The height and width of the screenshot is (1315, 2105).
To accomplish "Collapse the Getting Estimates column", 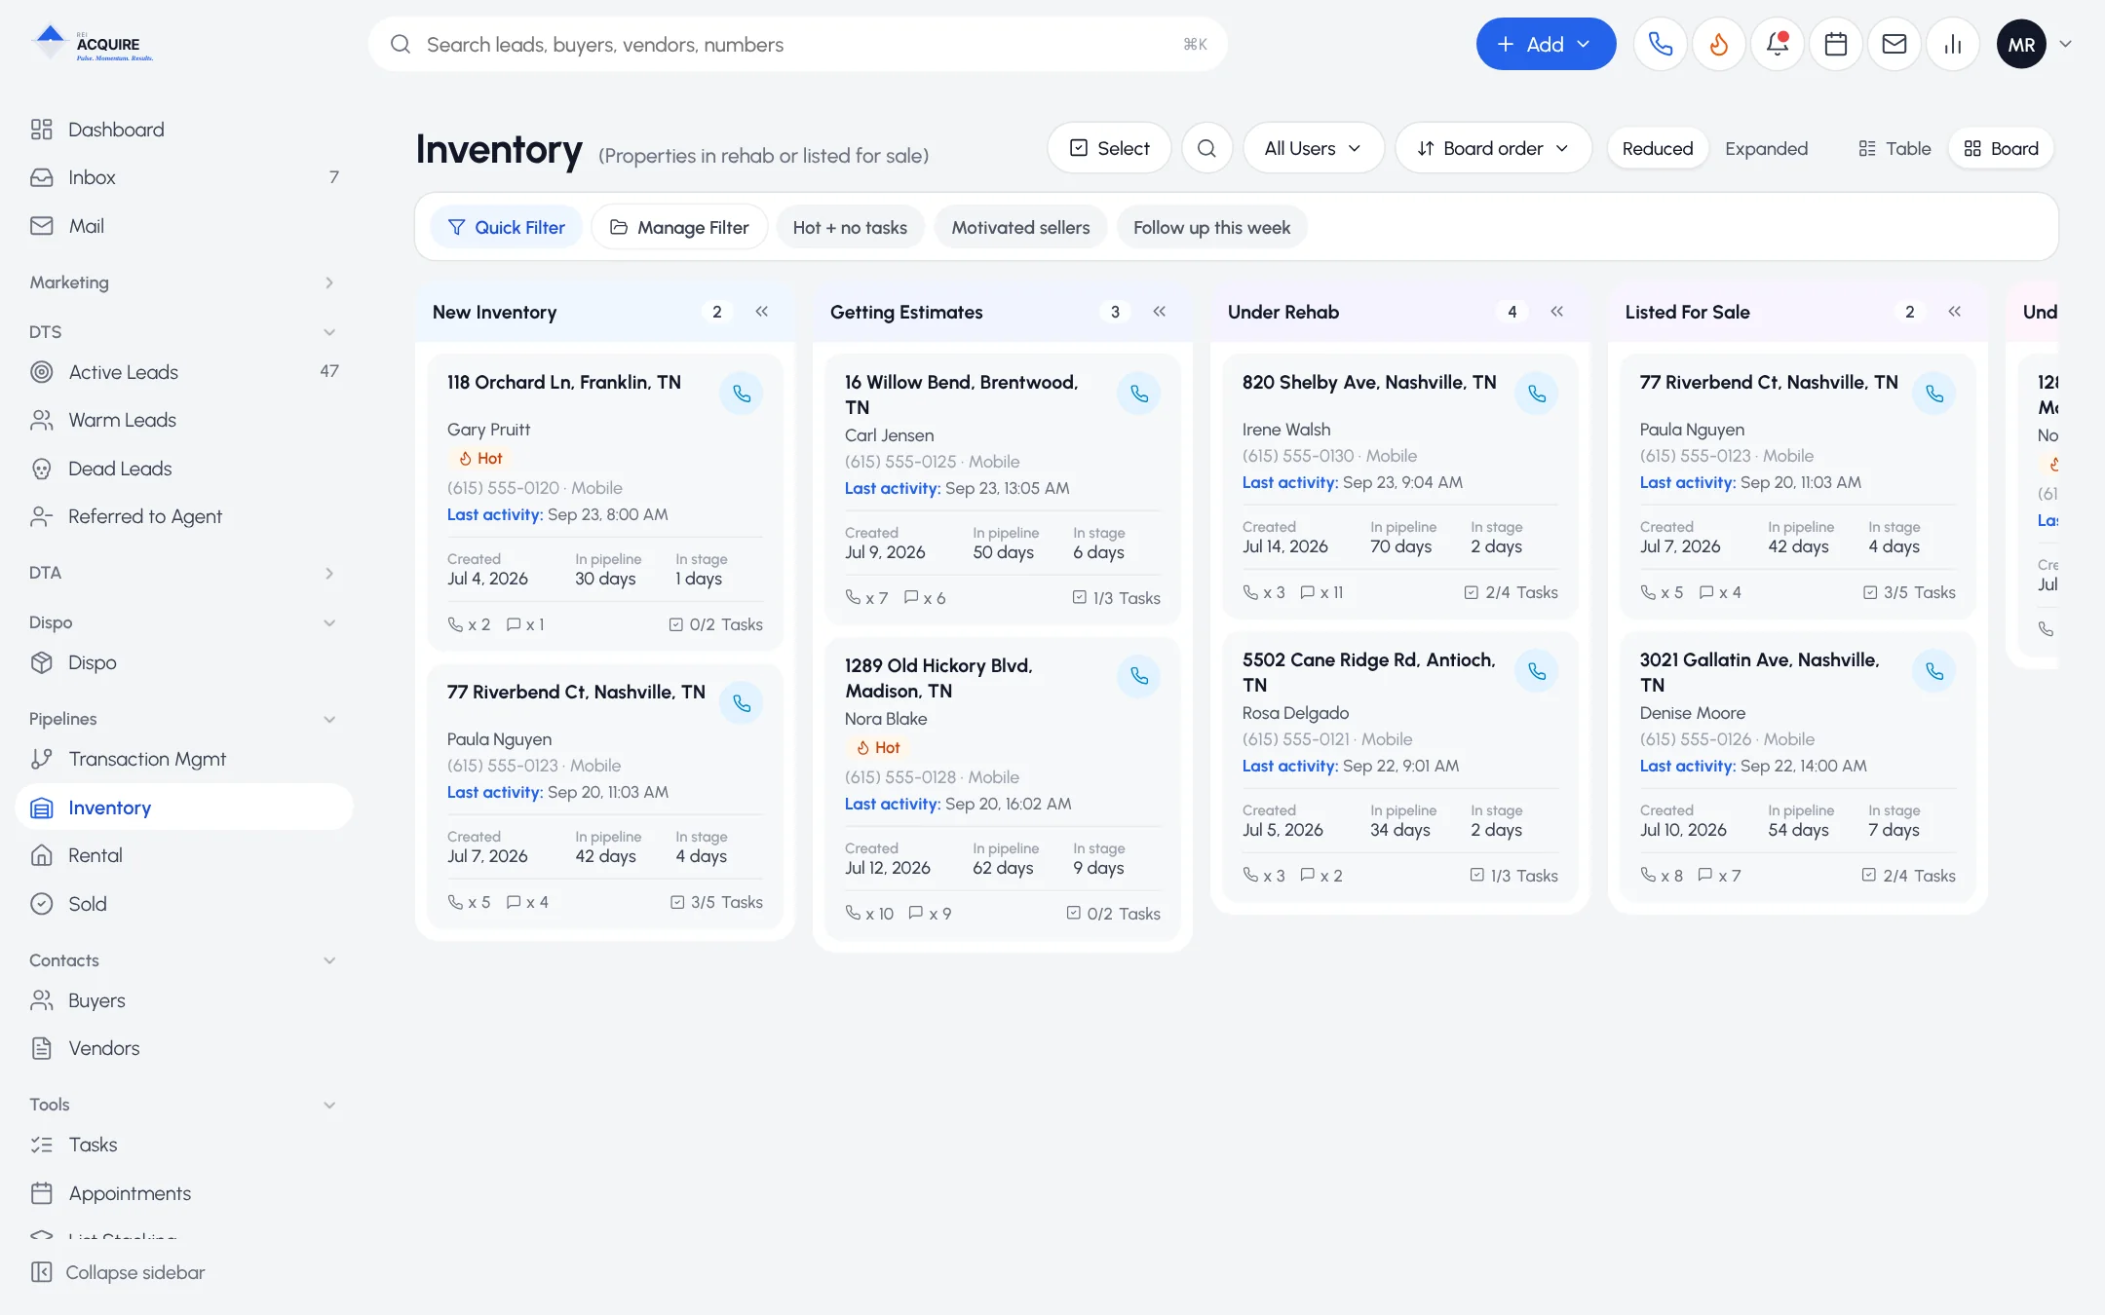I will [1160, 312].
